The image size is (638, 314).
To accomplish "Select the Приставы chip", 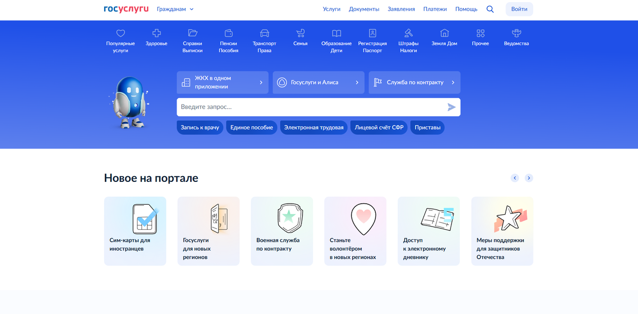I will coord(427,127).
